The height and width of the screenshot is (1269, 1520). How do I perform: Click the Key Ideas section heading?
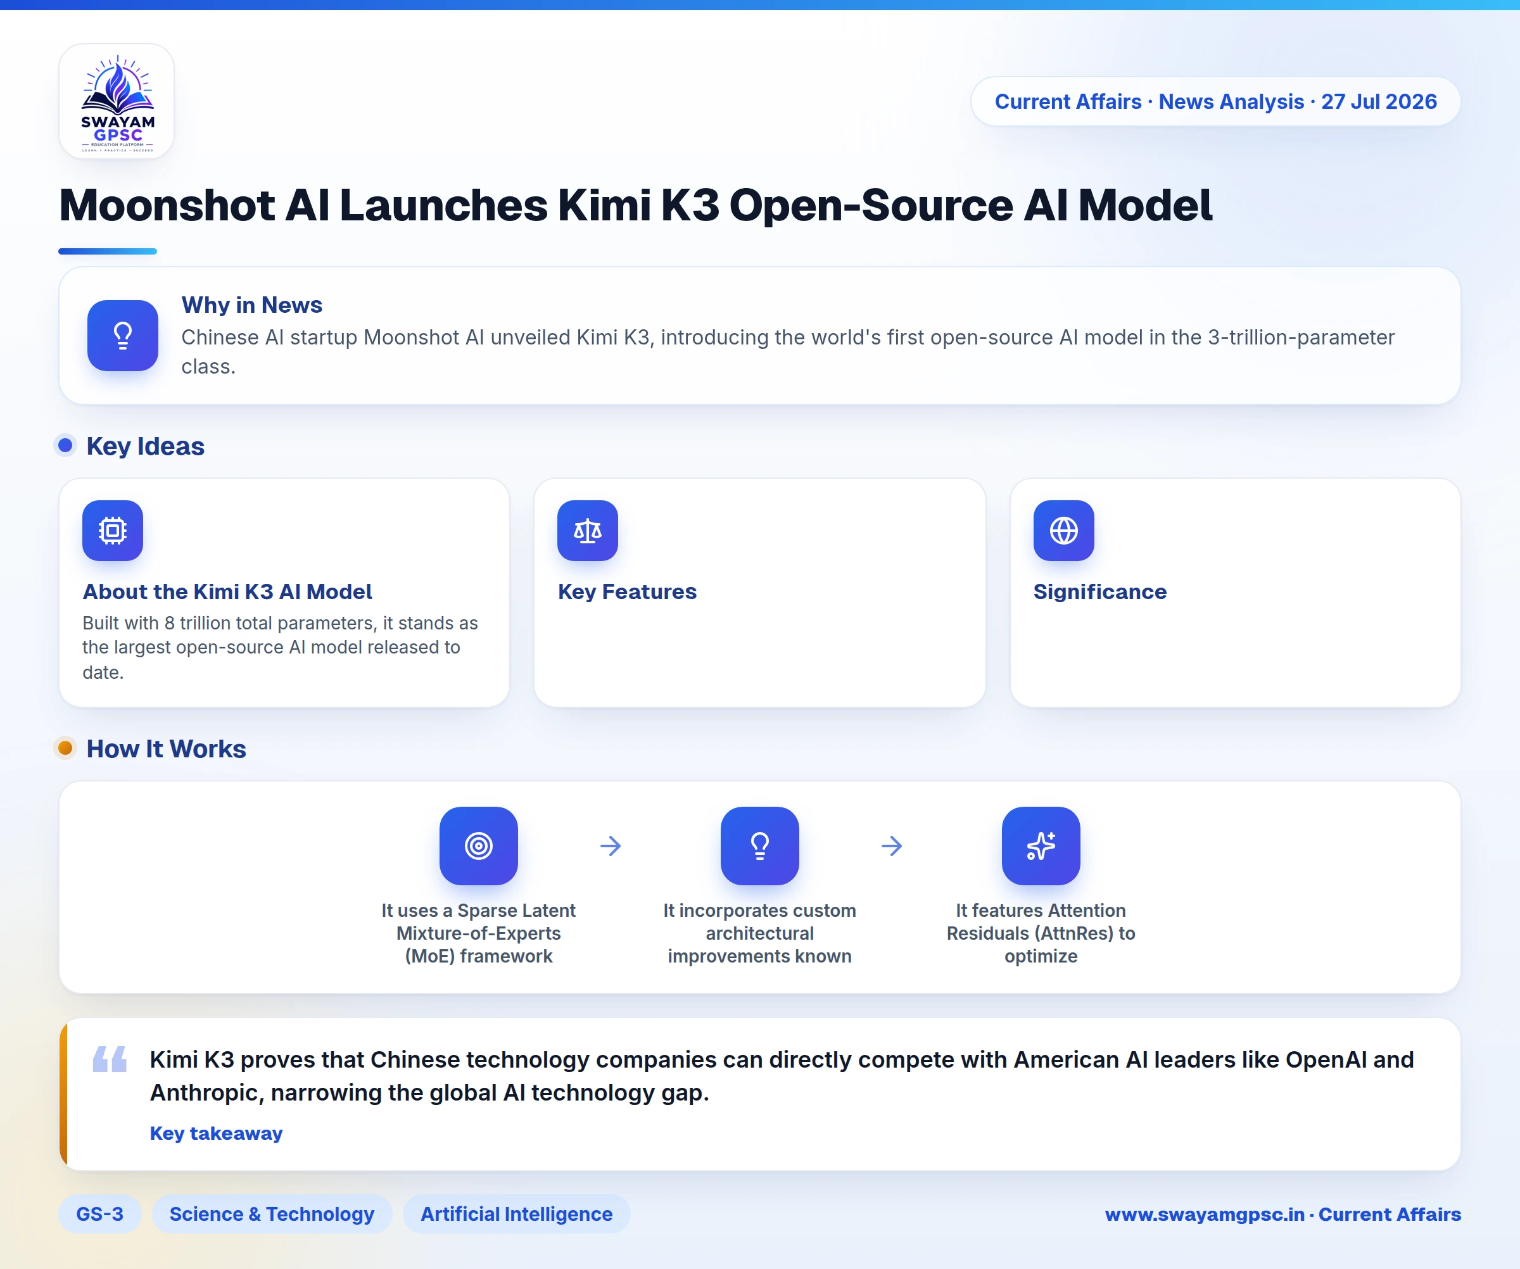pos(145,446)
